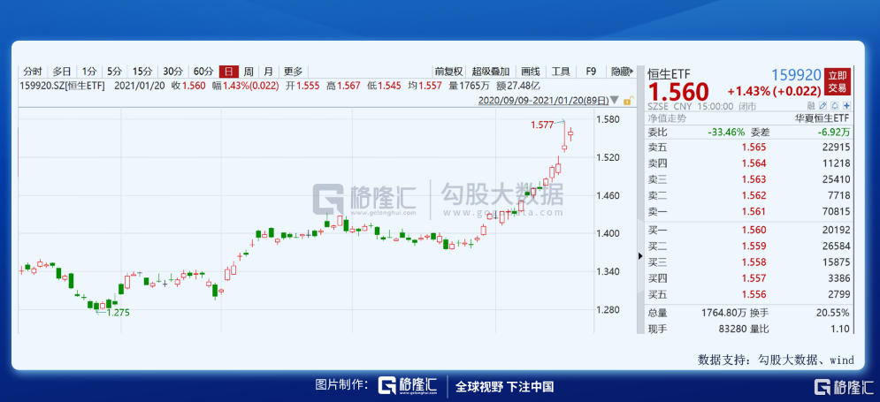Select the 30分 period tab
Screen dimensions: 880x402
pos(172,72)
